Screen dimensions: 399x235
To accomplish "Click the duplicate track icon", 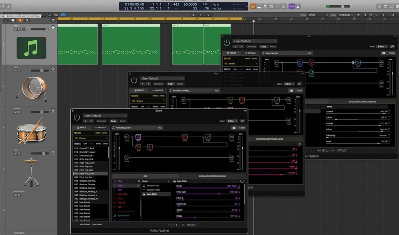I will tap(13, 20).
